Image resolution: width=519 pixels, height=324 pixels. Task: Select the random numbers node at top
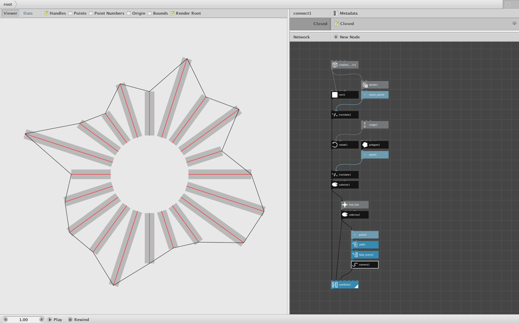pos(345,65)
